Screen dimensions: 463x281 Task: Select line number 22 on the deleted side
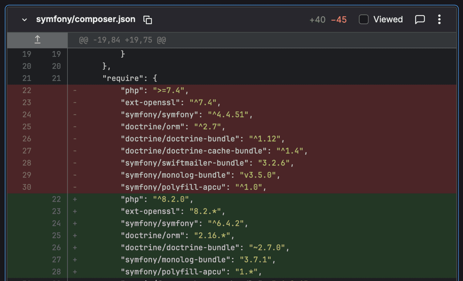tap(27, 90)
